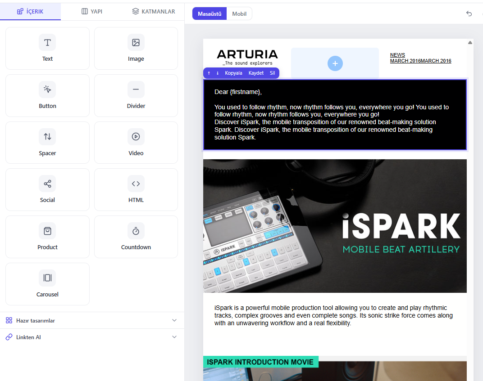Image resolution: width=483 pixels, height=381 pixels.
Task: Select the Image content block
Action: click(x=136, y=48)
